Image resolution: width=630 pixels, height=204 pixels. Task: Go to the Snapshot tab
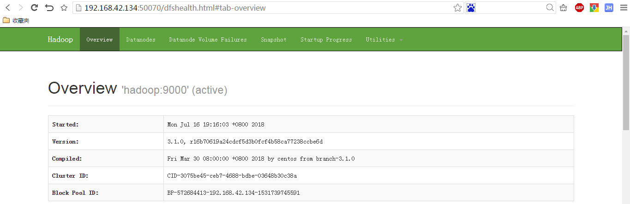point(274,40)
